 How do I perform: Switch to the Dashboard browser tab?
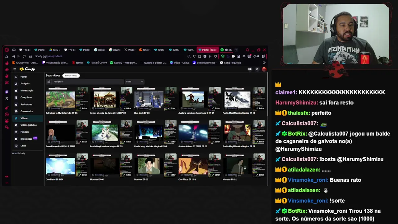click(99, 50)
